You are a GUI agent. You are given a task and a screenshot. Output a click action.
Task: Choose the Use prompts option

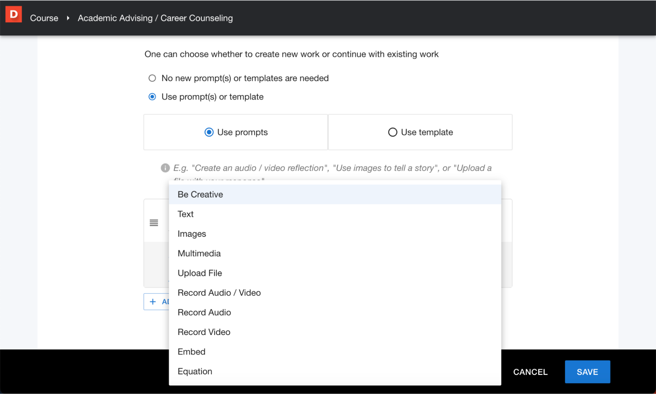click(209, 132)
